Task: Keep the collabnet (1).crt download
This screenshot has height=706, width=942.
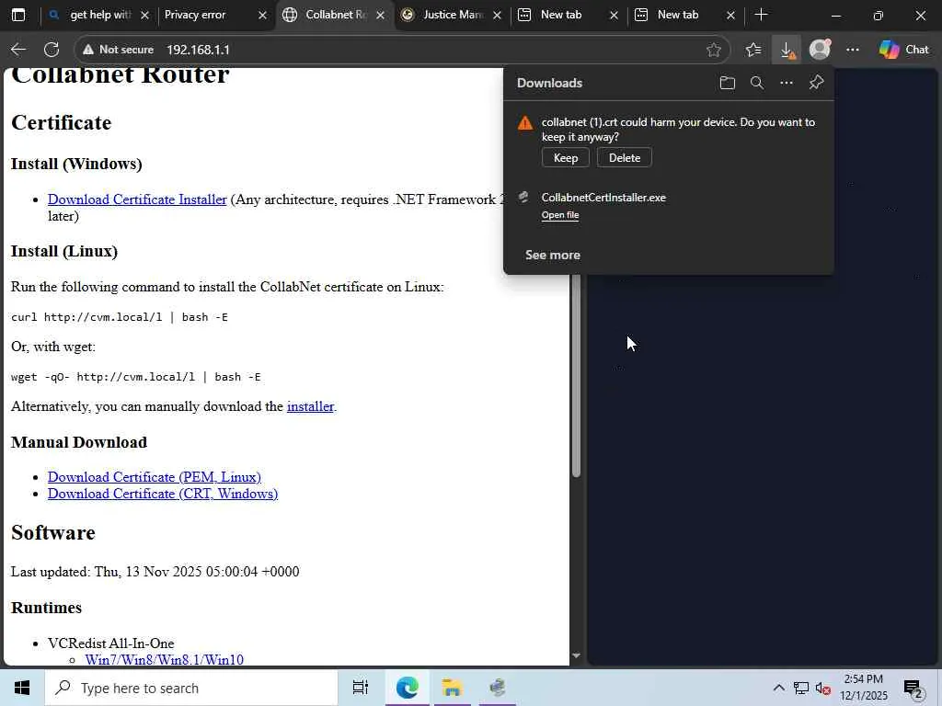Action: coord(566,158)
